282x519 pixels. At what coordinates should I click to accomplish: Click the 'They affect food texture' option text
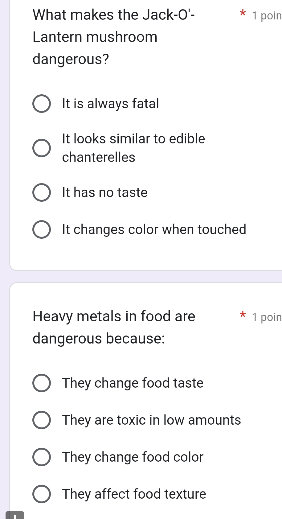pos(134,494)
